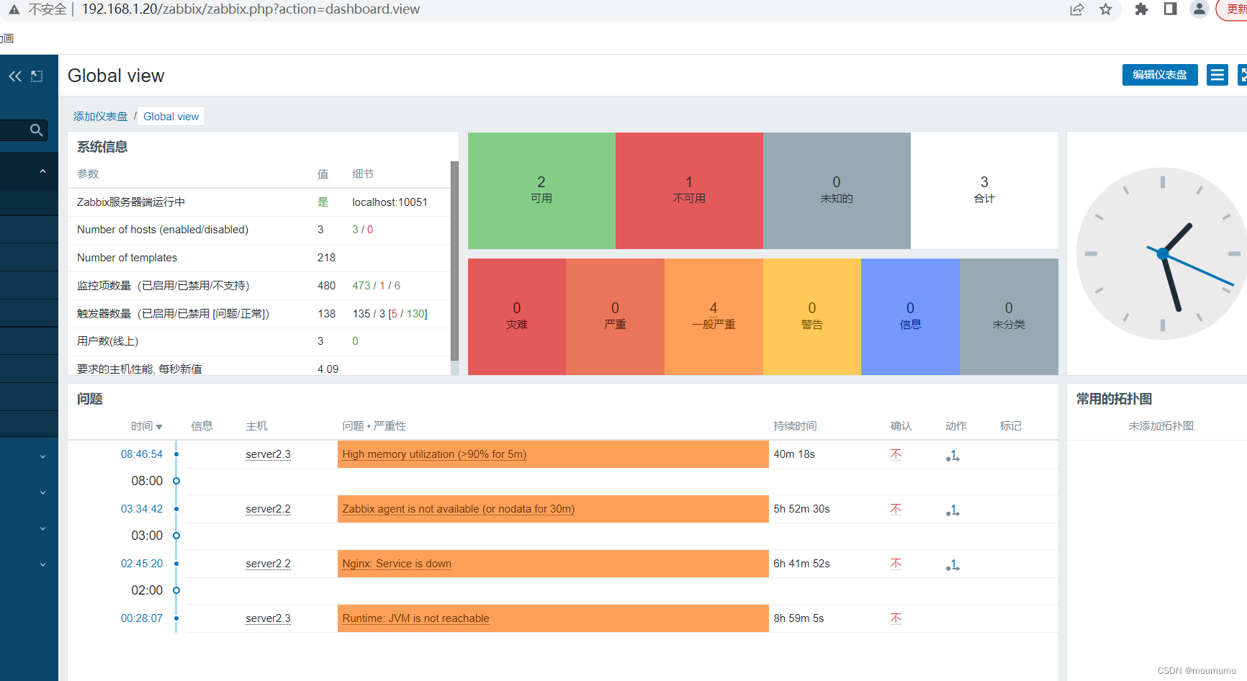Image resolution: width=1247 pixels, height=681 pixels.
Task: Click the 02:00 timeline hour marker
Action: 147,590
